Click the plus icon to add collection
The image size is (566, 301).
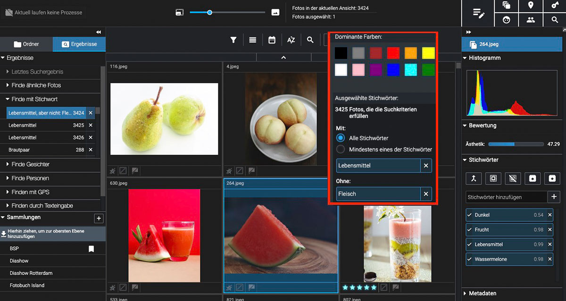click(x=99, y=218)
